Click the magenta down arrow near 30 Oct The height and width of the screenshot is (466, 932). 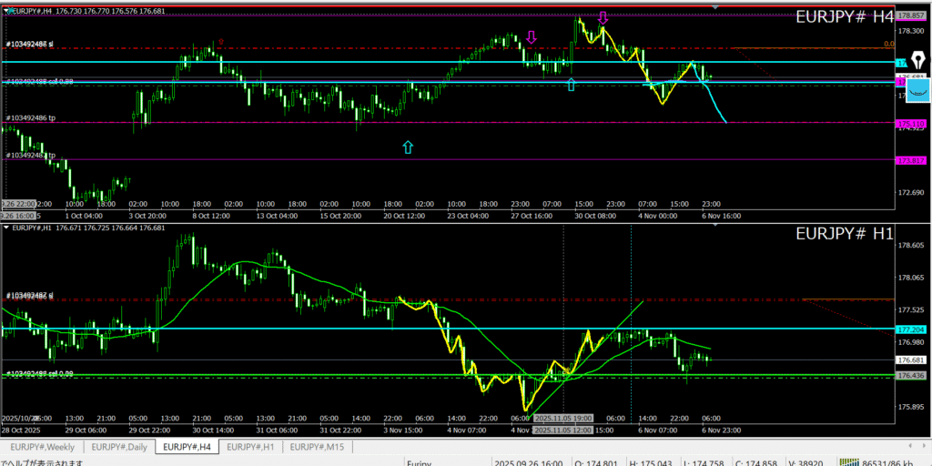click(603, 18)
